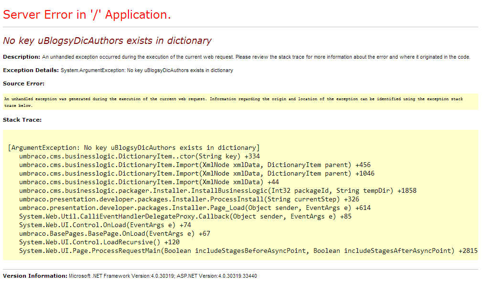
Task: Click the "An unhandled exception was generated" source error text
Action: [234, 102]
